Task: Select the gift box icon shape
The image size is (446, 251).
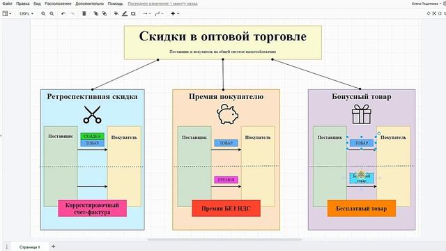Action: [362, 114]
